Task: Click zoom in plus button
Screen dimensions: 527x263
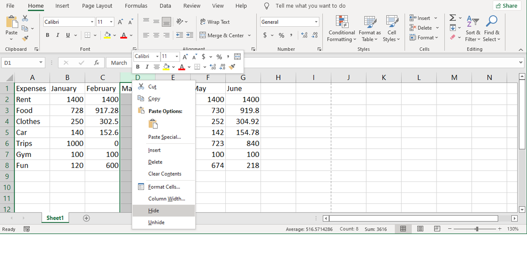Action: [499, 229]
